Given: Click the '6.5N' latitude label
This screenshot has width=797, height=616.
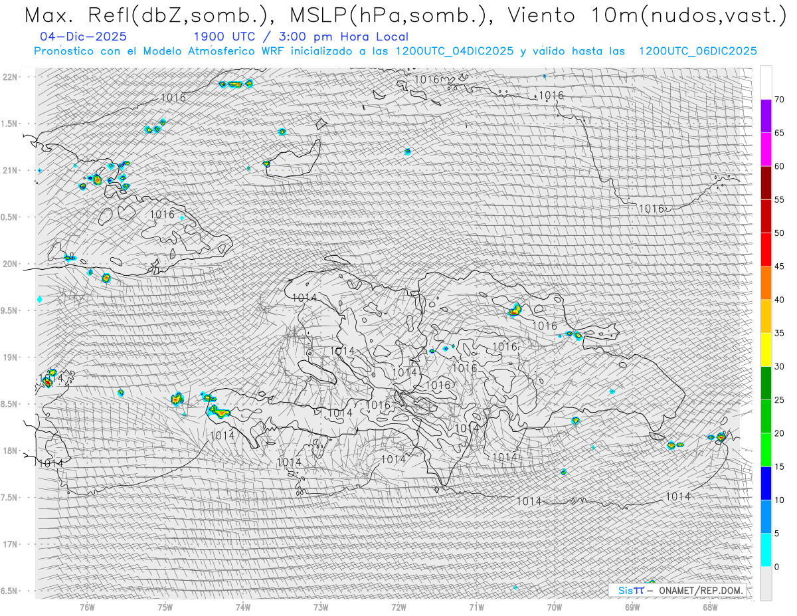Looking at the screenshot, I should click(x=10, y=591).
